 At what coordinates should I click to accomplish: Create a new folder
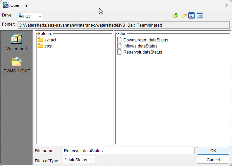[x=184, y=16]
